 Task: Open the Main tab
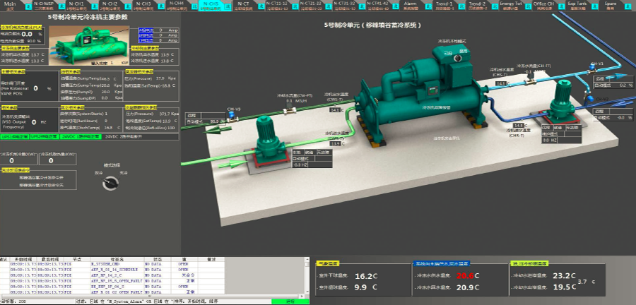(11, 6)
